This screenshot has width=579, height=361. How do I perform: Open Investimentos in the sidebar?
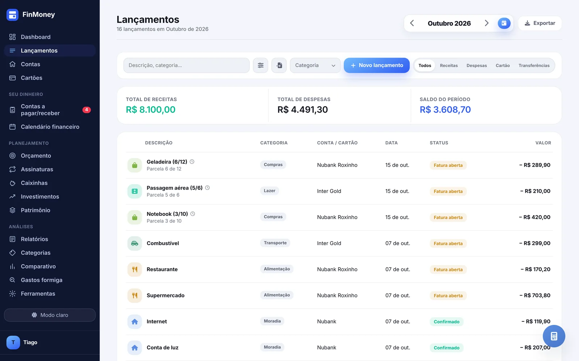pos(50,197)
